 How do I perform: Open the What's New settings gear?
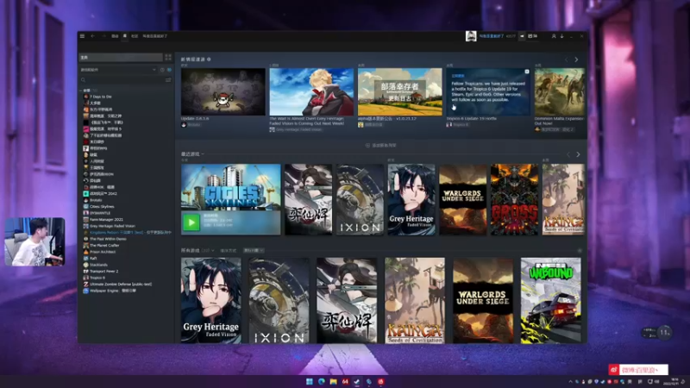click(209, 59)
